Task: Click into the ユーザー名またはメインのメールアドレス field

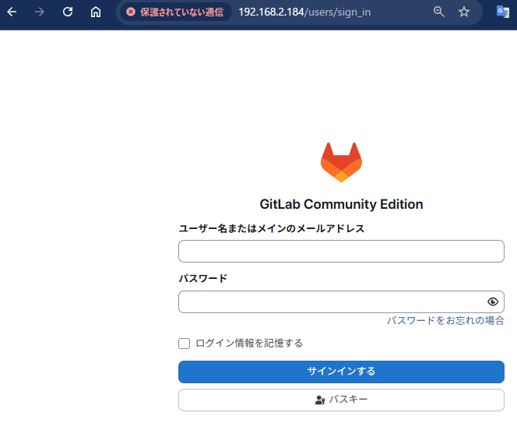Action: point(341,252)
